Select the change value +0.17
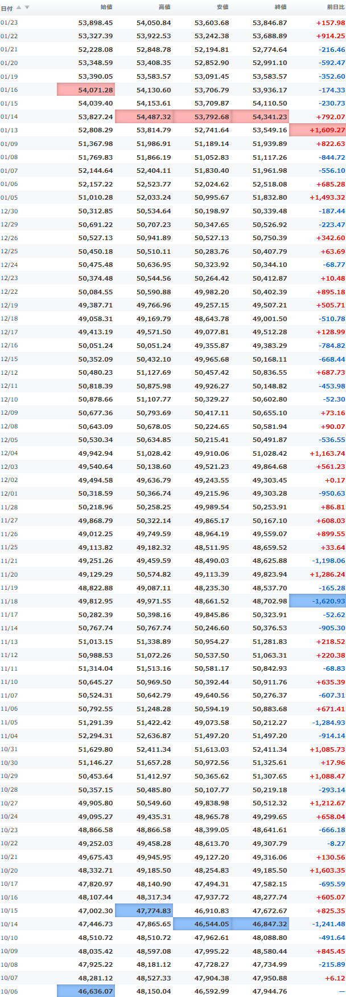Image resolution: width=346 pixels, height=997 pixels. 335,480
